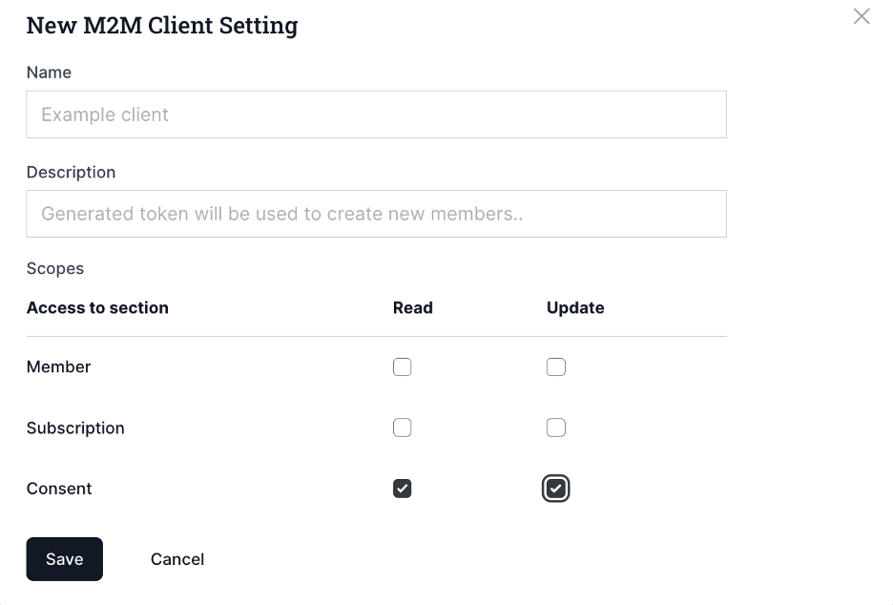Enable Read access for Member
Image resolution: width=893 pixels, height=605 pixels.
[x=402, y=366]
